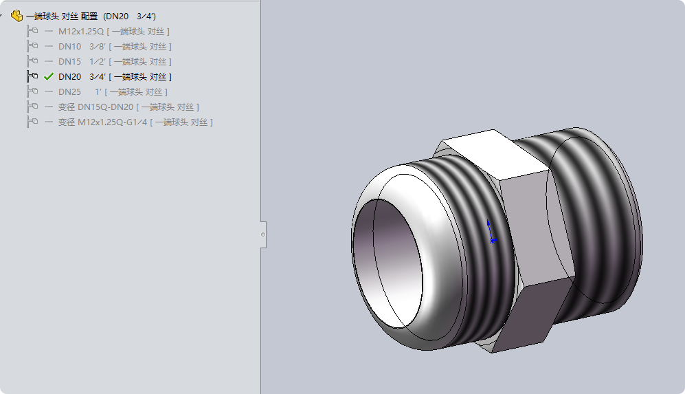The image size is (685, 394).
Task: Select the DN25 1' configuration
Action: click(113, 92)
